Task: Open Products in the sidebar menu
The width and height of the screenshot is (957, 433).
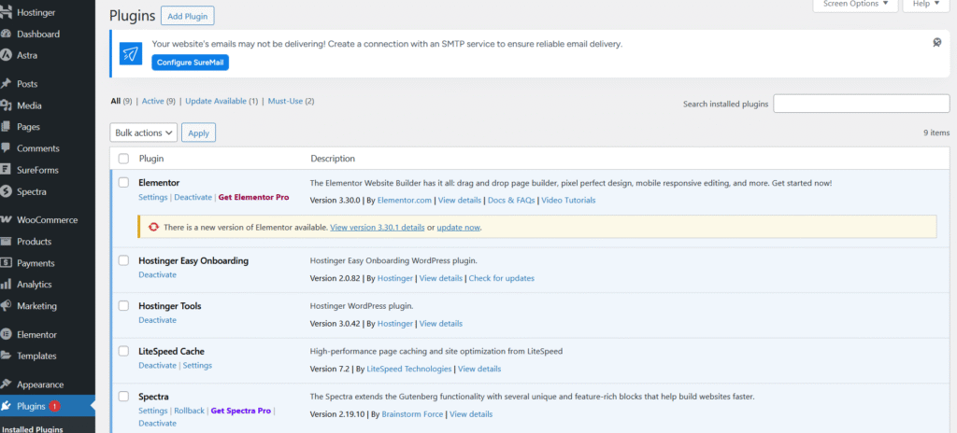Action: point(34,242)
